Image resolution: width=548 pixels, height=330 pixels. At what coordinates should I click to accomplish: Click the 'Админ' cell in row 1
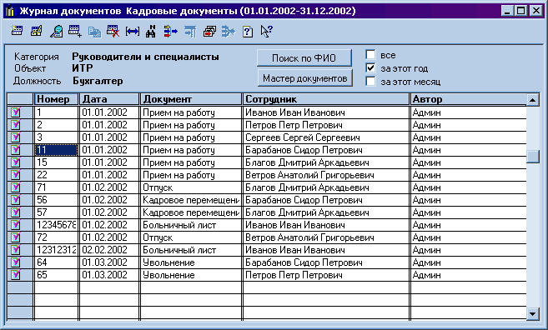(468, 112)
